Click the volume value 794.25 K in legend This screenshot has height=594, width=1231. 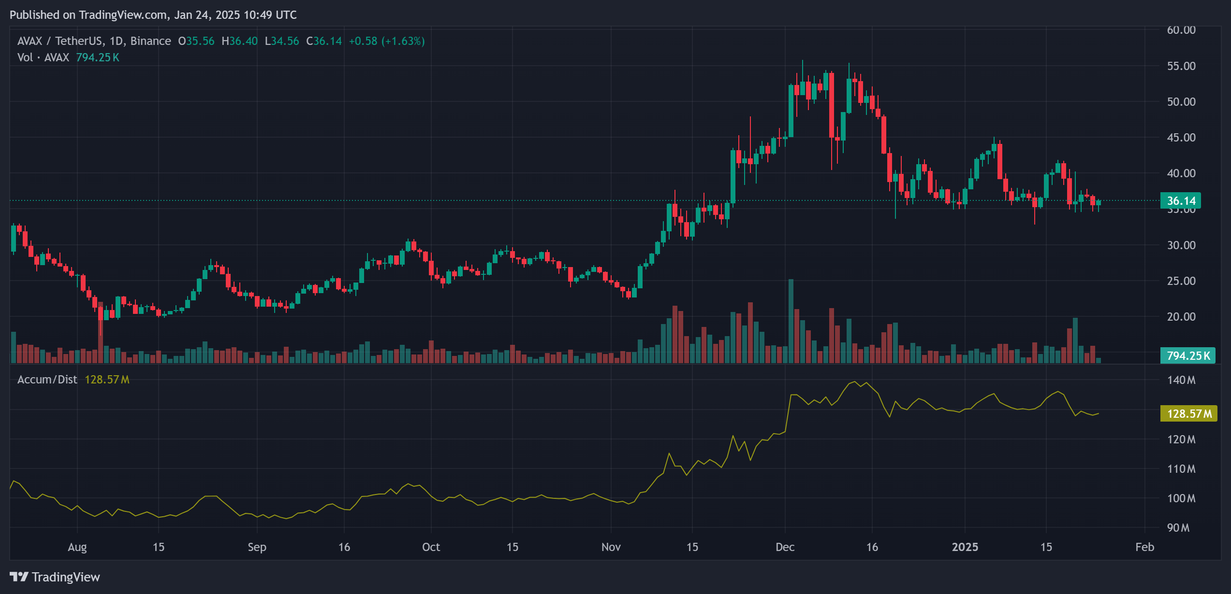[x=98, y=57]
